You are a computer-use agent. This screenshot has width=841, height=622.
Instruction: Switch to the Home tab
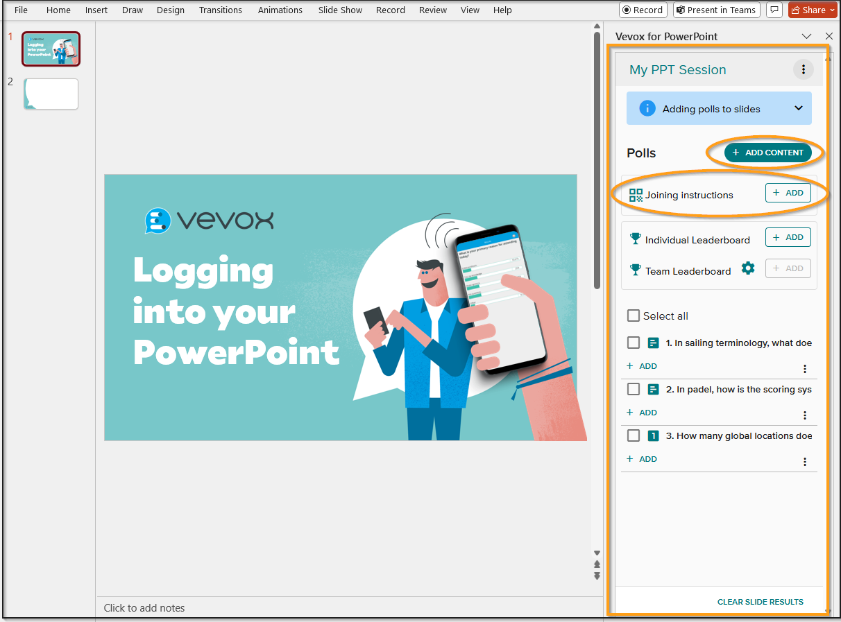[x=59, y=10]
